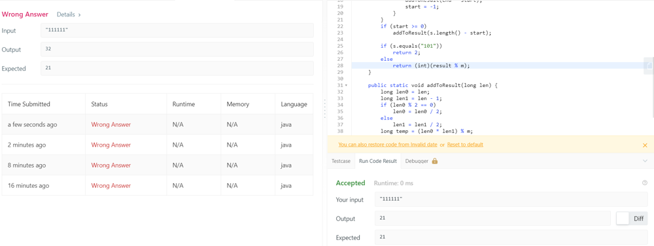Click the code line 'long temp = (len0 * len1) % m;'
Screen dimensions: 654x246
pyautogui.click(x=426, y=131)
